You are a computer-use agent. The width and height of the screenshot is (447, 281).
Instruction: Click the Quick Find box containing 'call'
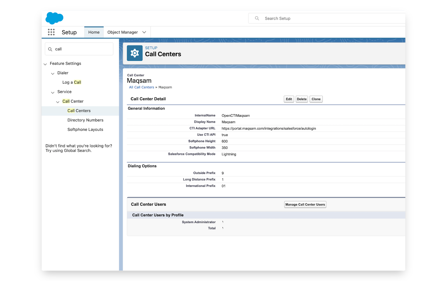point(79,49)
